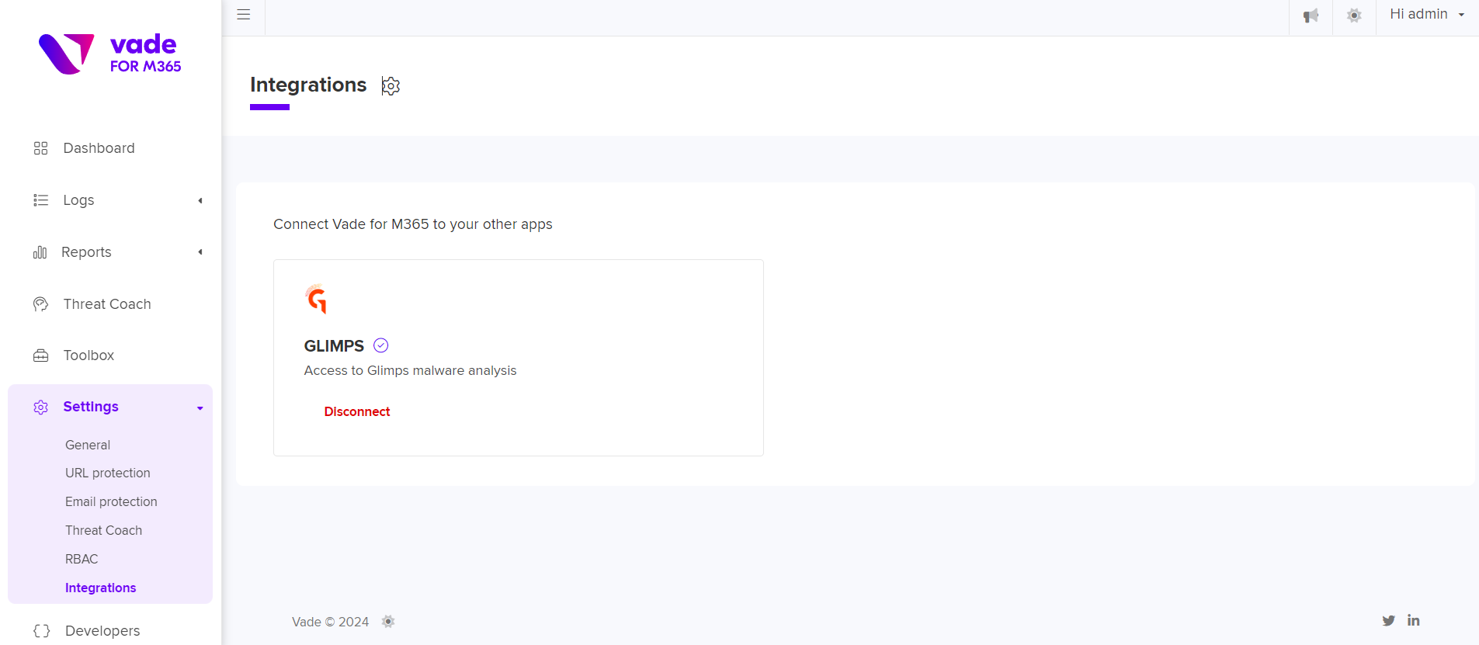The width and height of the screenshot is (1479, 645).
Task: Toggle the hamburger sidebar menu
Action: (x=244, y=15)
